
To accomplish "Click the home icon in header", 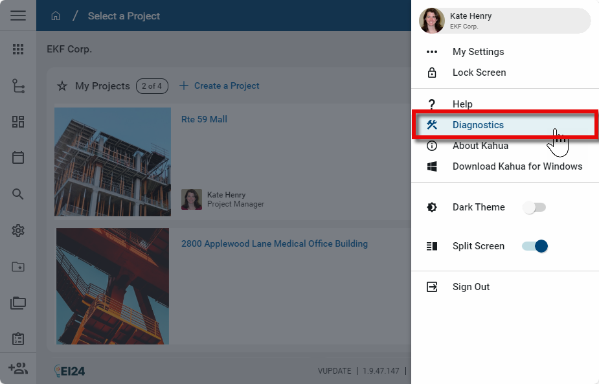I will pyautogui.click(x=56, y=16).
